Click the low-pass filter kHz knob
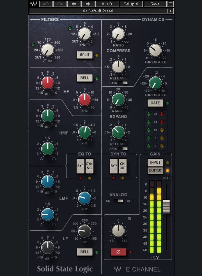 coord(85,34)
